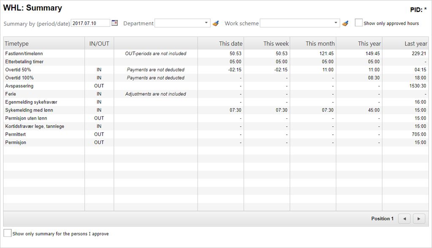The image size is (432, 248).
Task: Clear the Department filter with the brush icon
Action: tap(216, 24)
